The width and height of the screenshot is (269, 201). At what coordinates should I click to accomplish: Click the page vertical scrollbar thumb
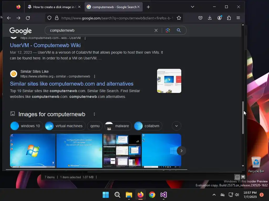(243, 118)
